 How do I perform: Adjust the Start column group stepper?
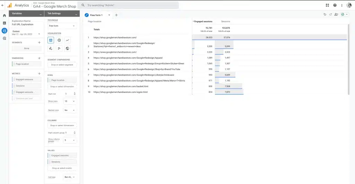(x=75, y=133)
